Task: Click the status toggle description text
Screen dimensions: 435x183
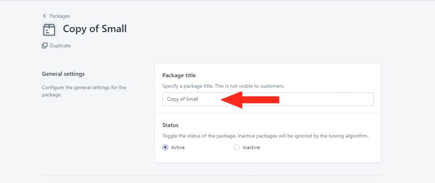Action: 265,136
